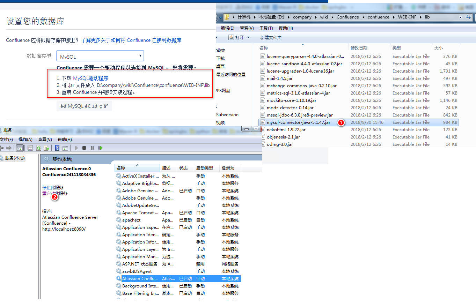The width and height of the screenshot is (476, 307).
Task: Open Services 帮助(H) menu
Action: tap(65, 140)
